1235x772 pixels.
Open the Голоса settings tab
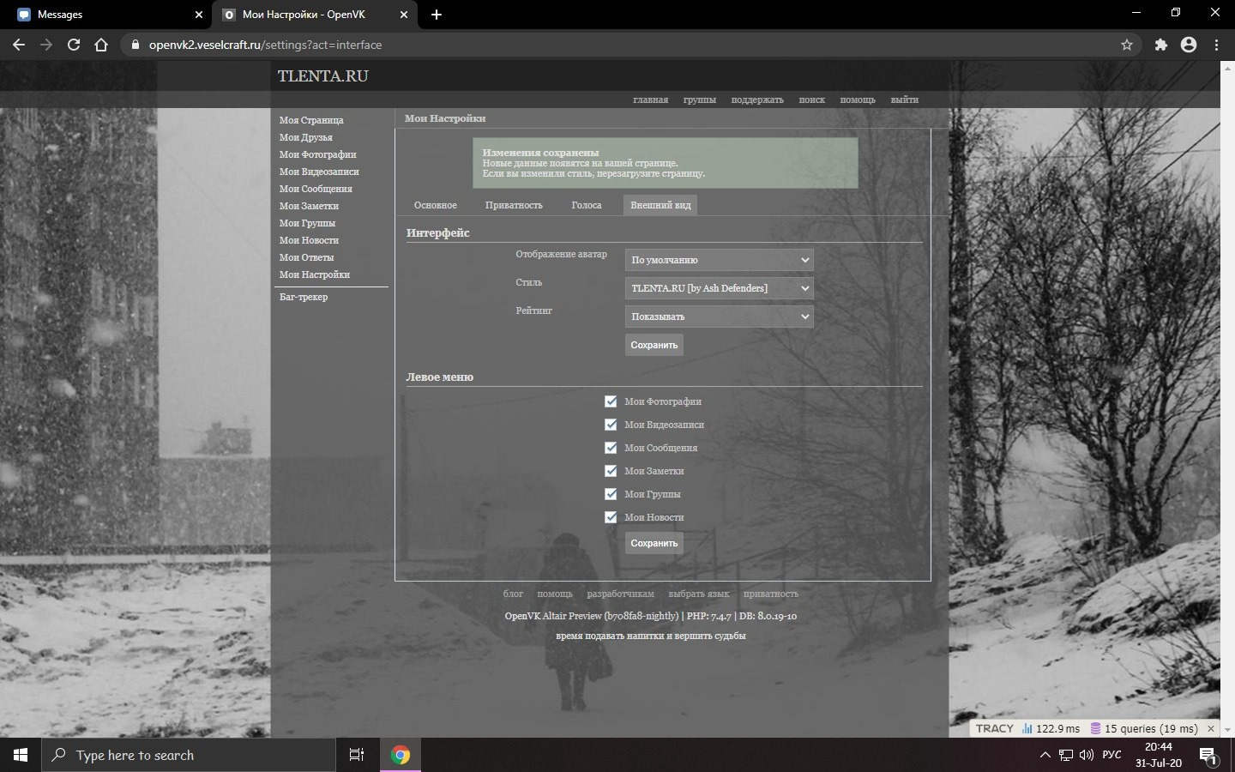pyautogui.click(x=587, y=205)
